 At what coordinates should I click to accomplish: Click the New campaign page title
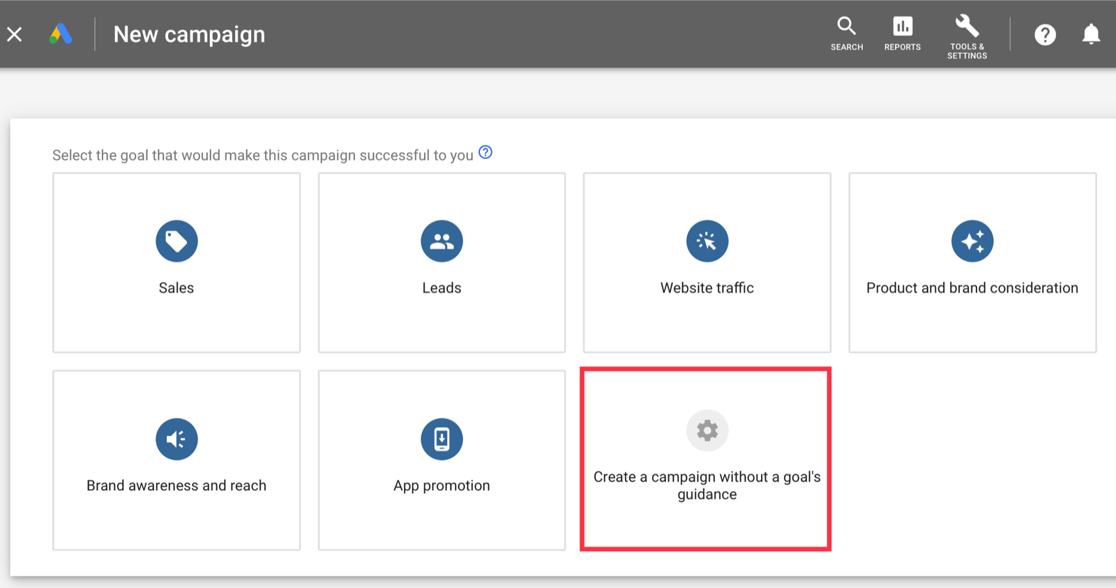190,34
